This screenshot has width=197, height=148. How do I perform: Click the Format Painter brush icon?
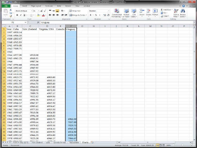pyautogui.click(x=11, y=16)
